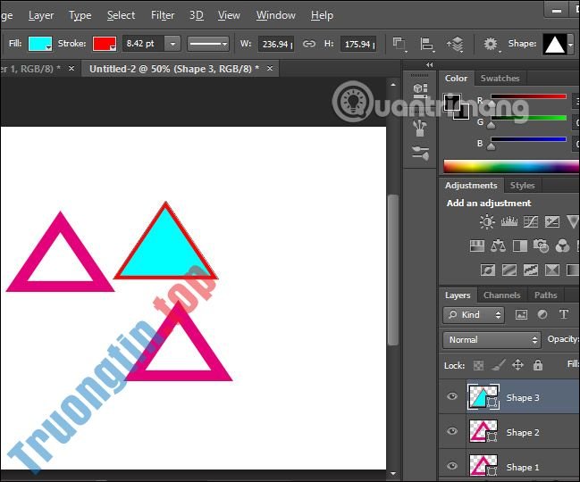Click the G channel slider handle

pos(491,126)
